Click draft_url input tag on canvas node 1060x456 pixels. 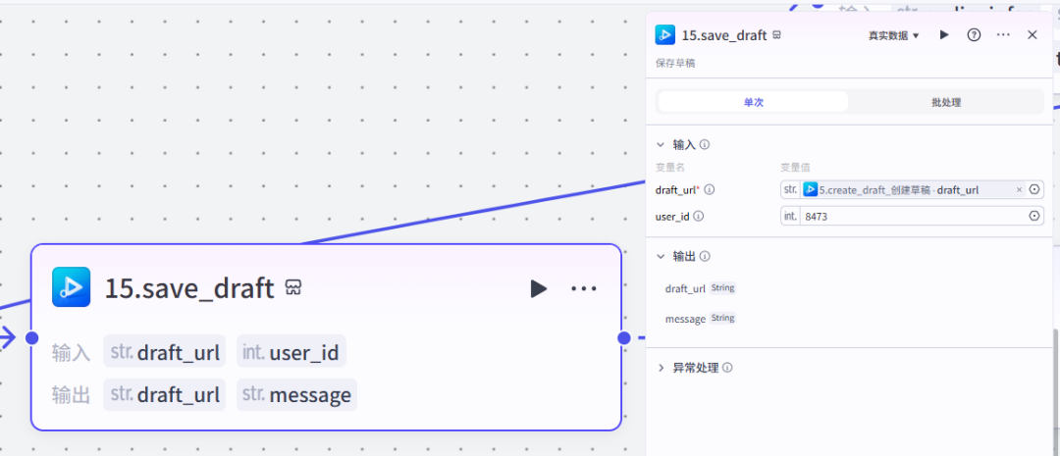click(x=164, y=351)
